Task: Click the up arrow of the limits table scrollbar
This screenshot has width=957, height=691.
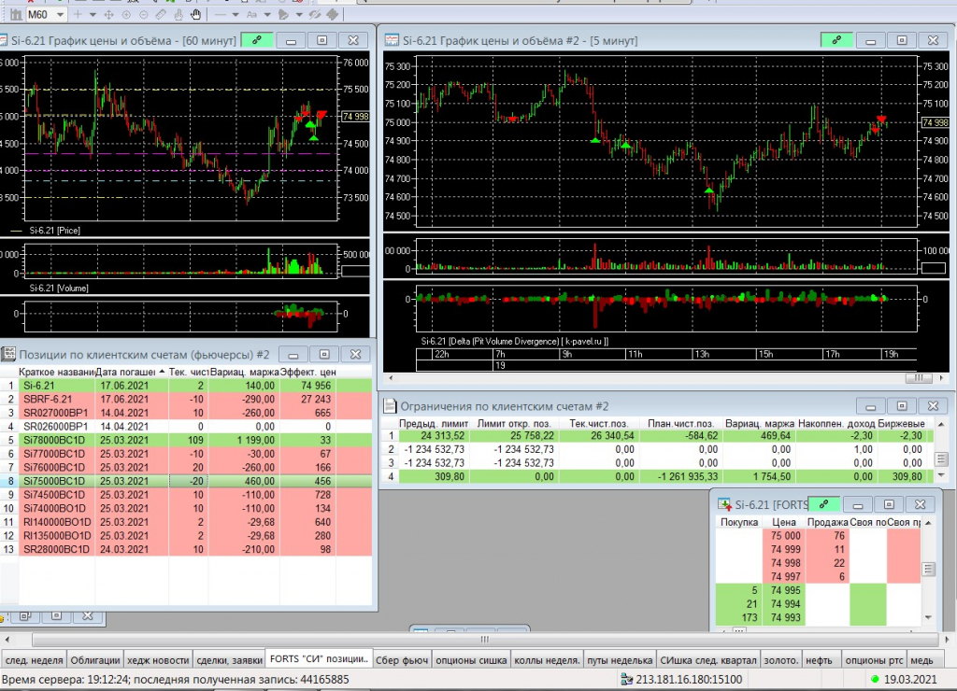Action: [x=941, y=424]
